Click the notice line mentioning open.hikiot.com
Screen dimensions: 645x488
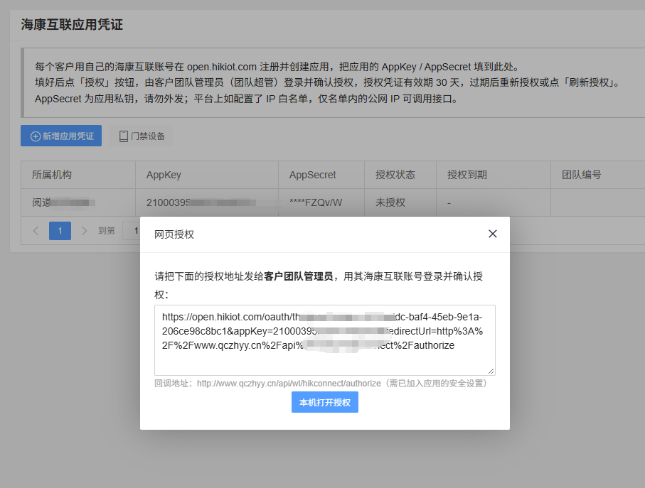(x=277, y=67)
